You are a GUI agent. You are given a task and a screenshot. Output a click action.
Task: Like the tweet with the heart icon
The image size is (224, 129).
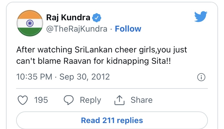point(23,100)
